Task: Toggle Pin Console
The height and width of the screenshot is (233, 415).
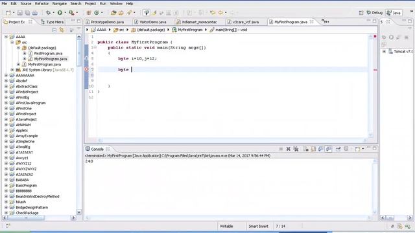Action: pos(338,149)
